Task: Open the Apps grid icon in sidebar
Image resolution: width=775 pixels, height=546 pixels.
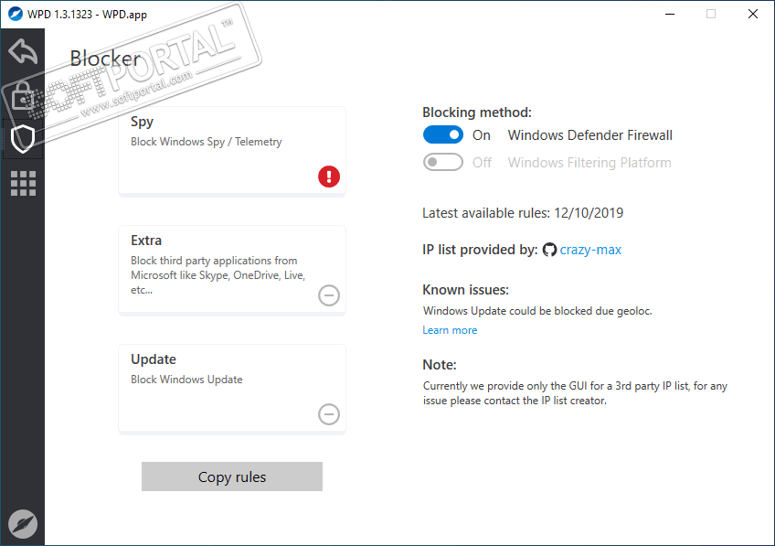Action: click(x=23, y=184)
